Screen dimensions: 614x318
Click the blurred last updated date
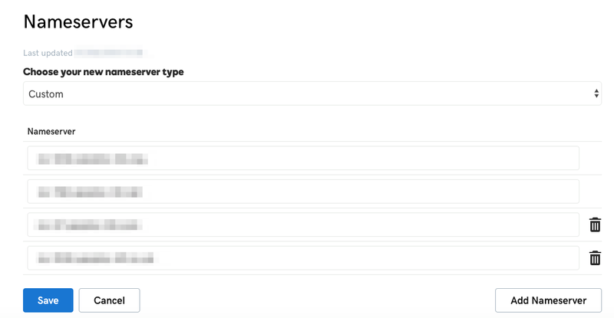(x=108, y=52)
